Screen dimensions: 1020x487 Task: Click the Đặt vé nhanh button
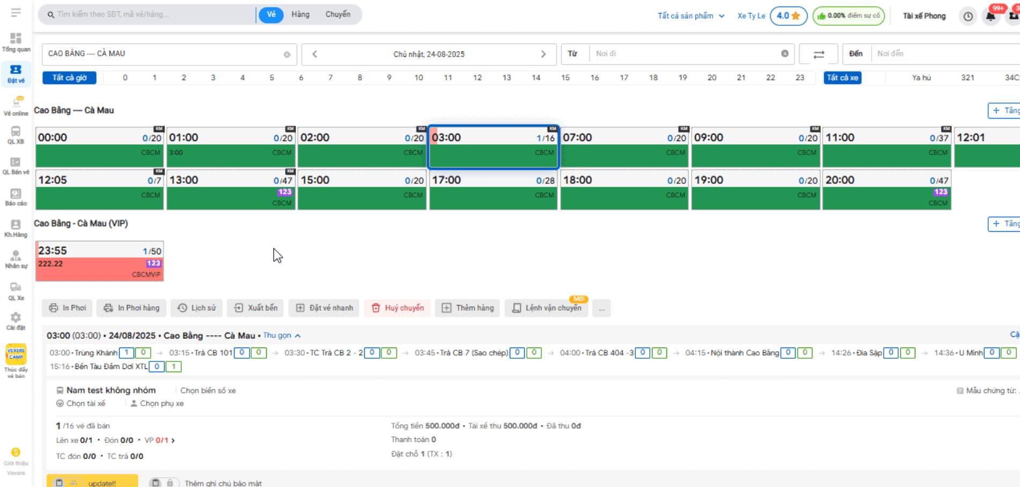tap(324, 308)
